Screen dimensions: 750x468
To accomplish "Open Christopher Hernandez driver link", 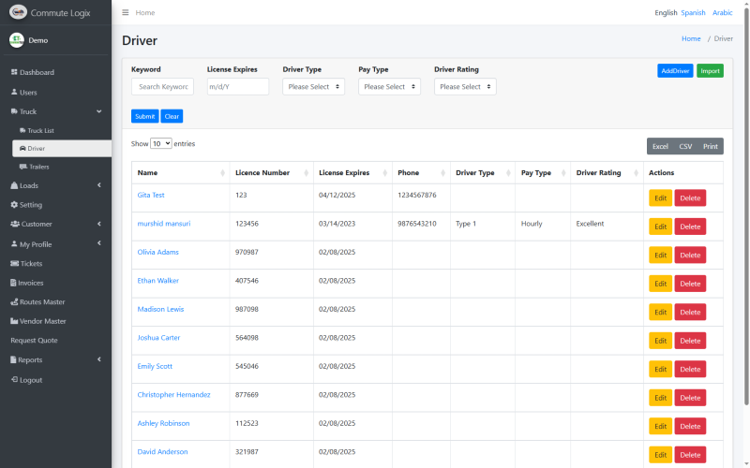I will point(173,394).
